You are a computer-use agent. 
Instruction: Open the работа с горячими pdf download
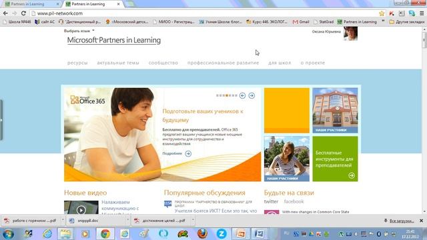coord(31,221)
